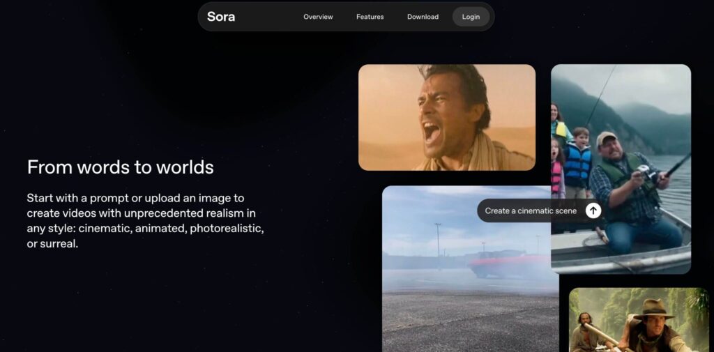
Task: Go to the Features section link
Action: [x=370, y=17]
